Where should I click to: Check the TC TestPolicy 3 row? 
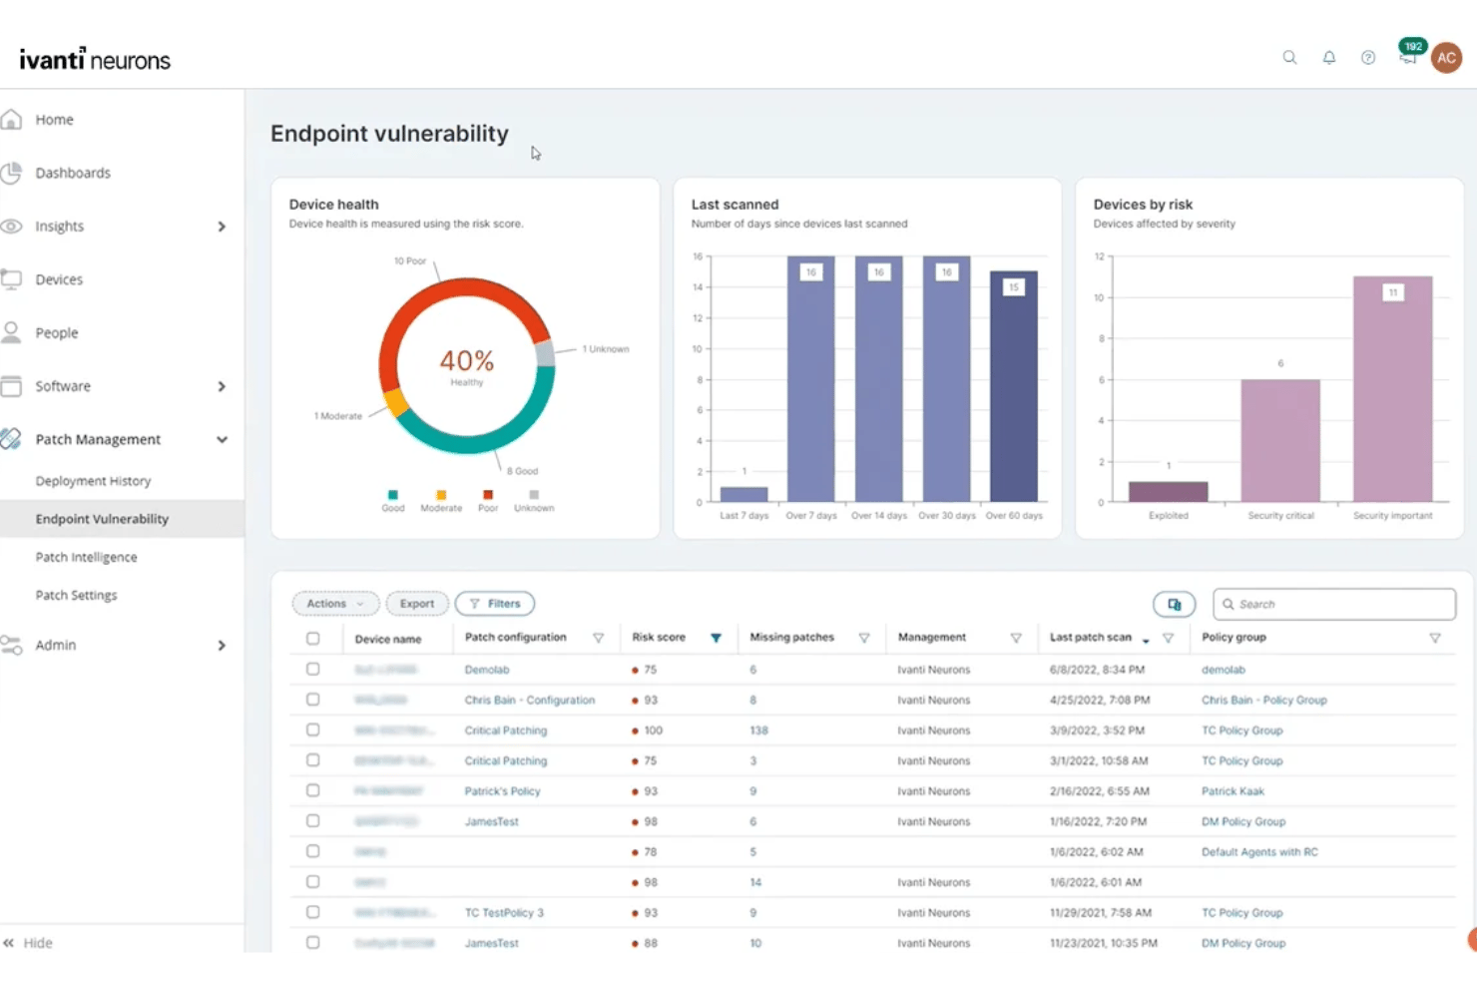[313, 912]
